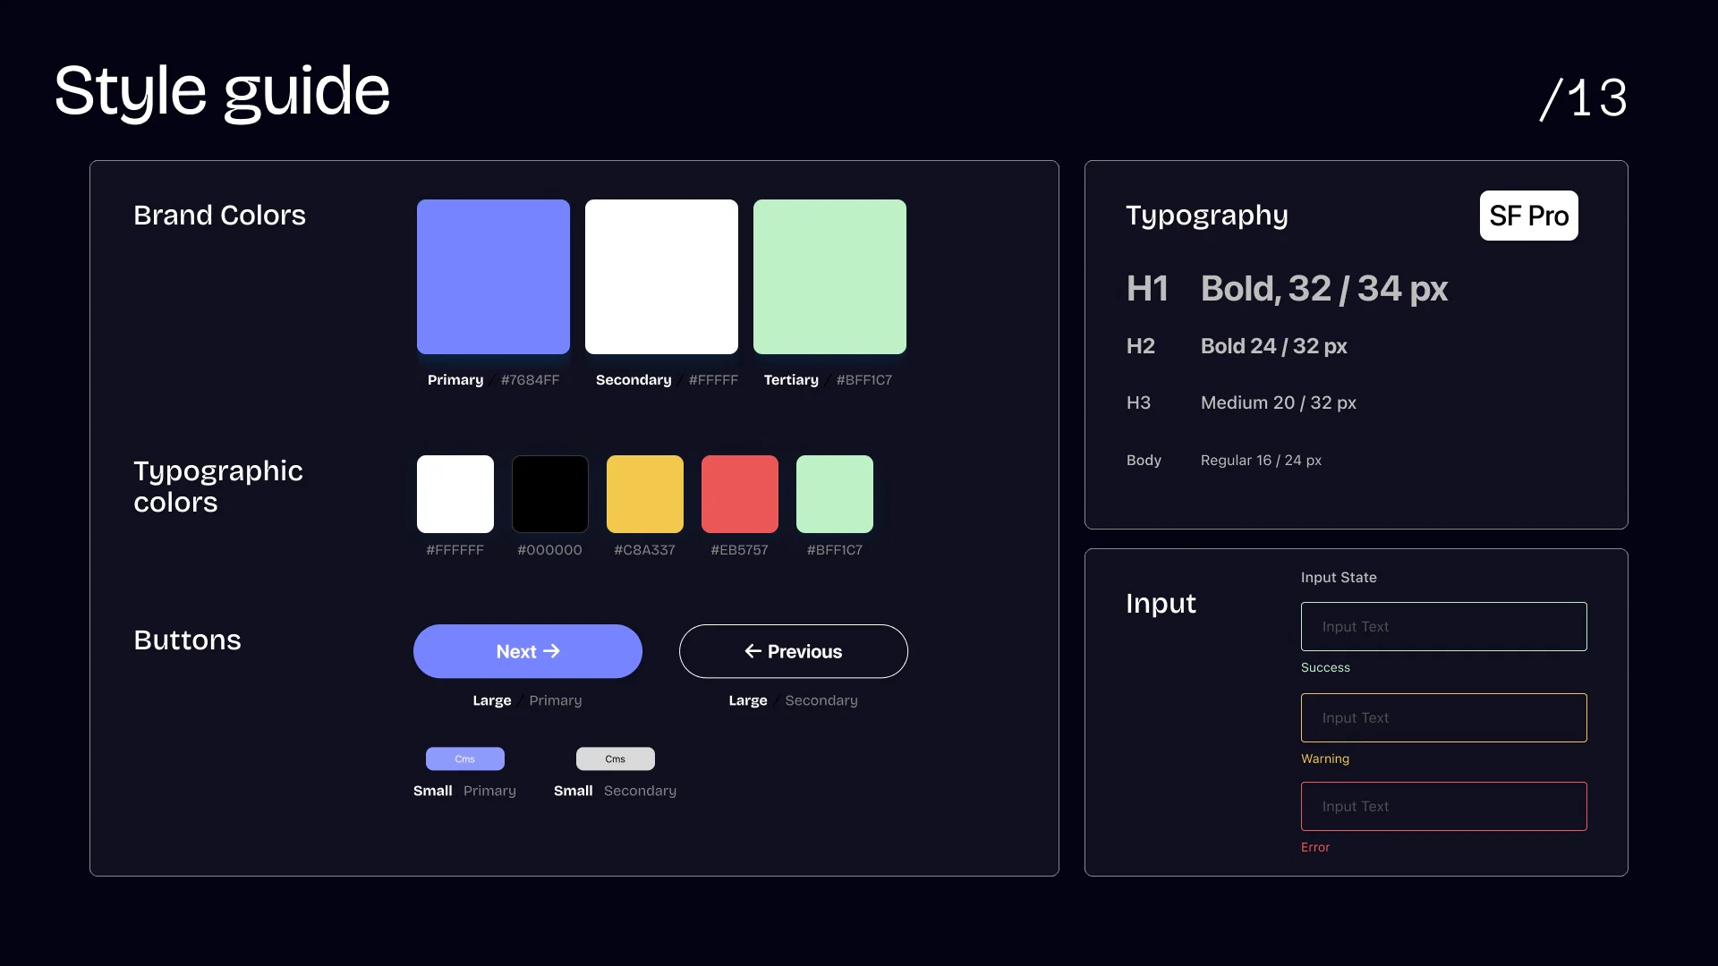Click the Buttons section heading

187,640
